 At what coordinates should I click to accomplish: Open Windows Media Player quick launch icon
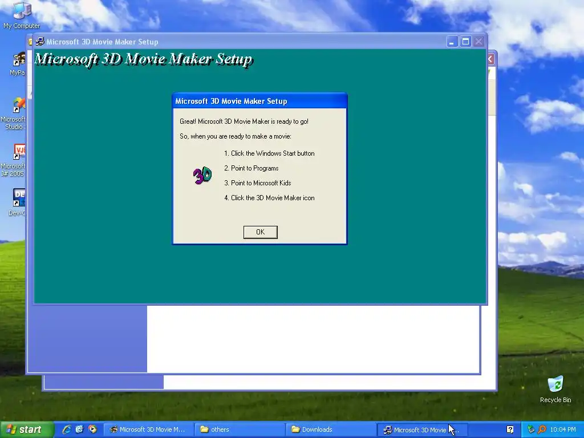[92, 429]
